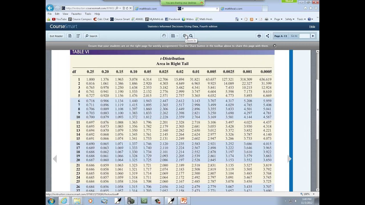Screen dimensions: 365x205
Task: Click the page layout view icon
Action: (173, 36)
